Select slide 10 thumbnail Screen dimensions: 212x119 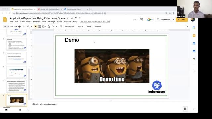(x=16, y=72)
